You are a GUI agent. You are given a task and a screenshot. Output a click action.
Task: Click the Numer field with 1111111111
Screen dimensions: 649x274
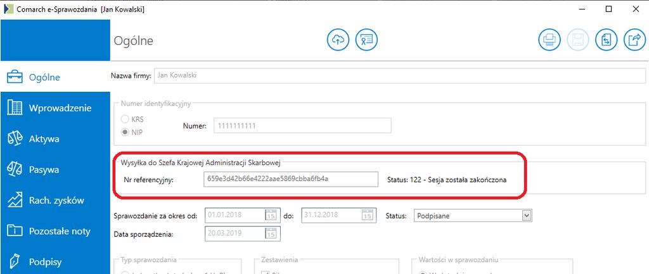302,126
